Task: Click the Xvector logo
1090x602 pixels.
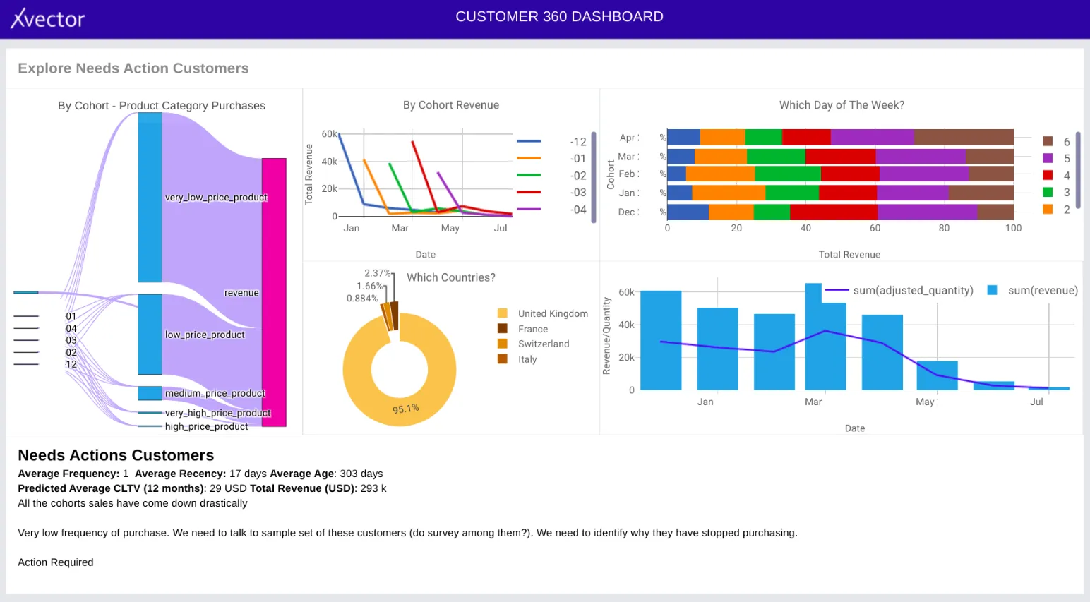Action: 47,19
